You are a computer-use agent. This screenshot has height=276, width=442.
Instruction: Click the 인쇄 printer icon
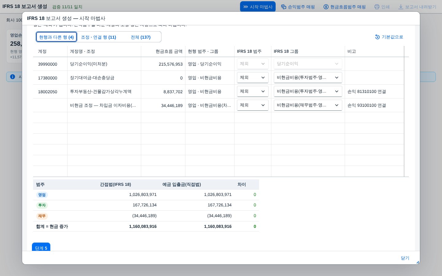point(377,7)
